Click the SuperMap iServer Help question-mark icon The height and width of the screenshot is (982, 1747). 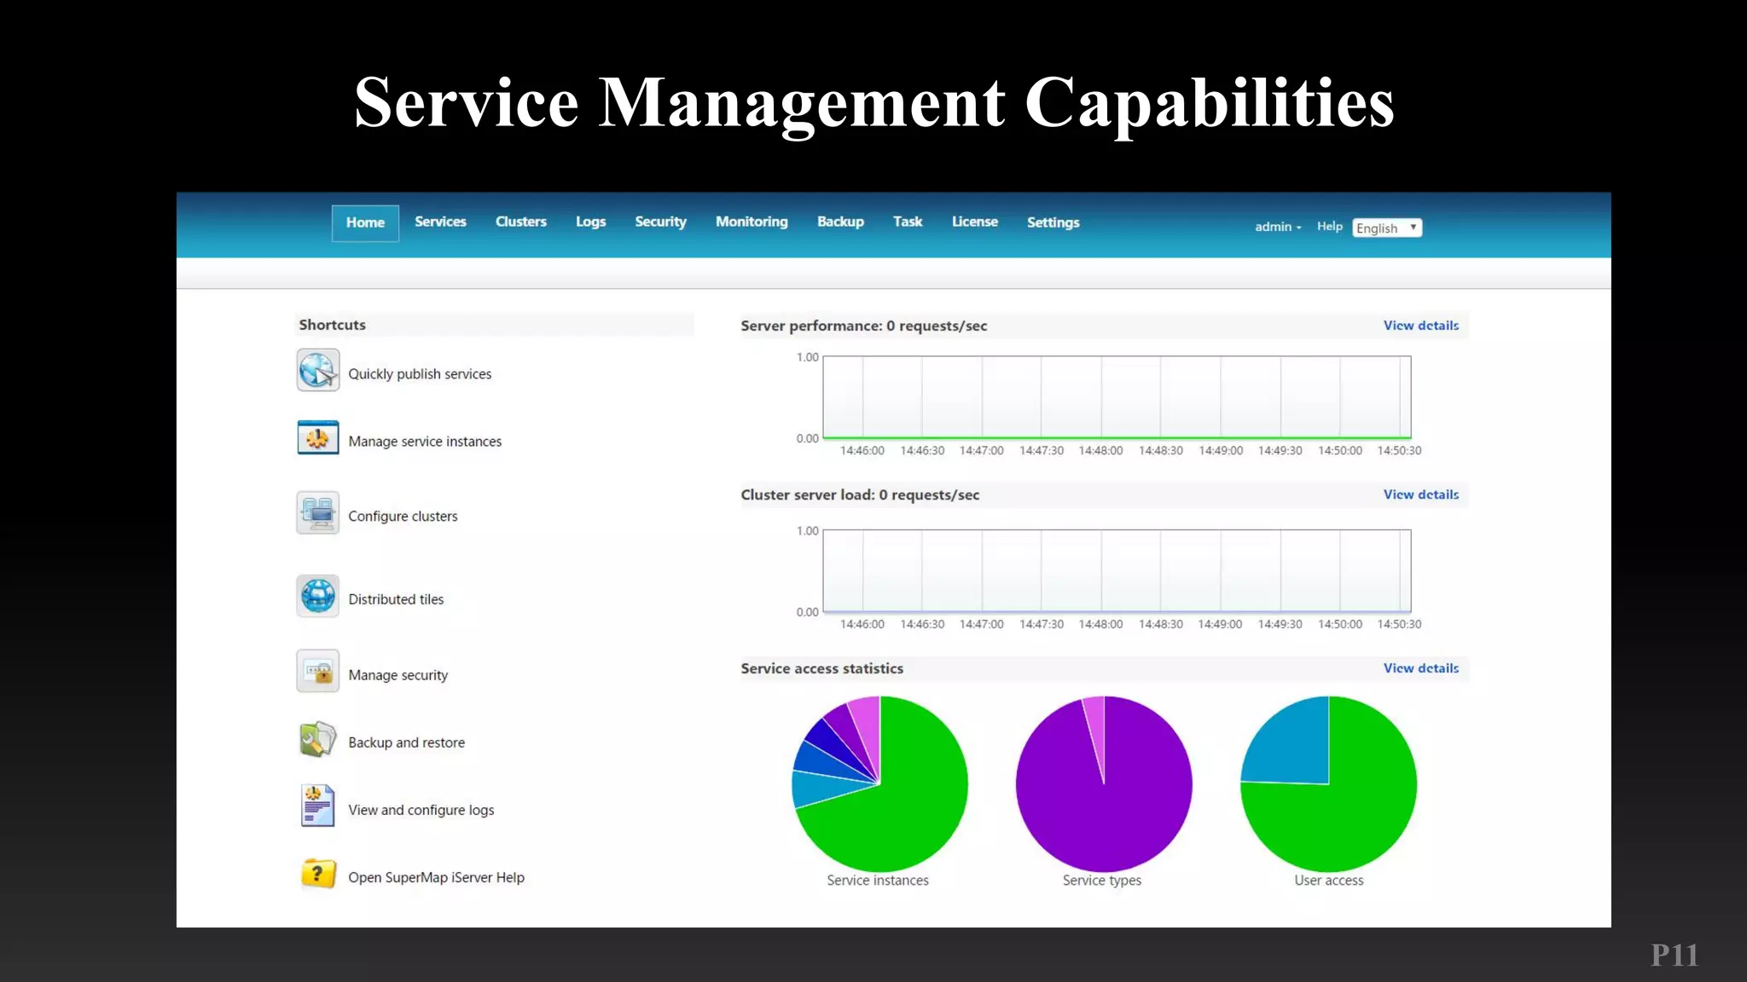pos(318,875)
